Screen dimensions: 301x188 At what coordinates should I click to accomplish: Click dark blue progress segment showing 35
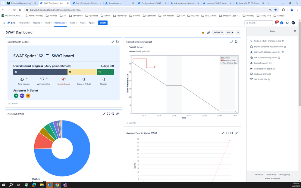click(x=40, y=72)
